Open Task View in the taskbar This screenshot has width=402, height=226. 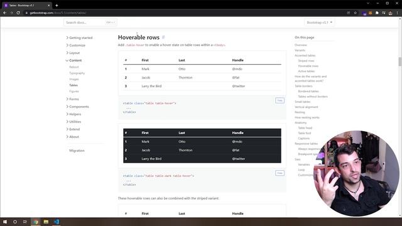coord(25,222)
